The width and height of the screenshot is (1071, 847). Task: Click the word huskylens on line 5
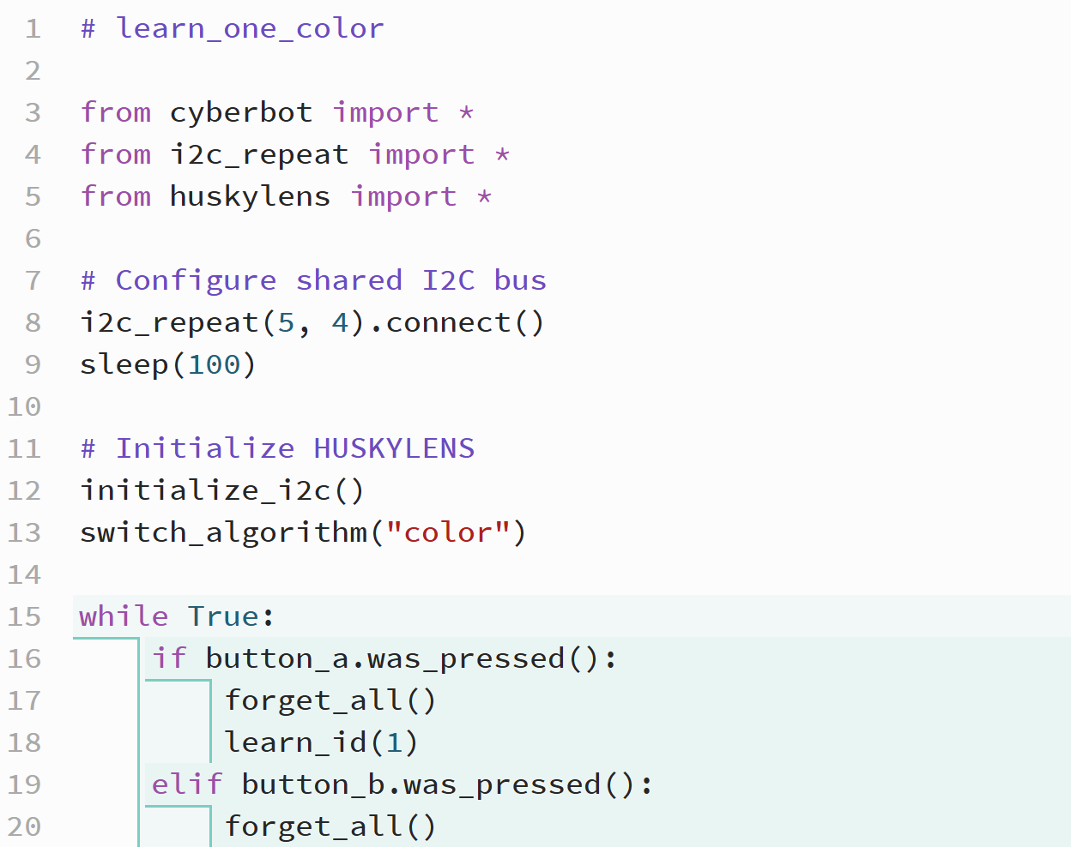point(249,196)
